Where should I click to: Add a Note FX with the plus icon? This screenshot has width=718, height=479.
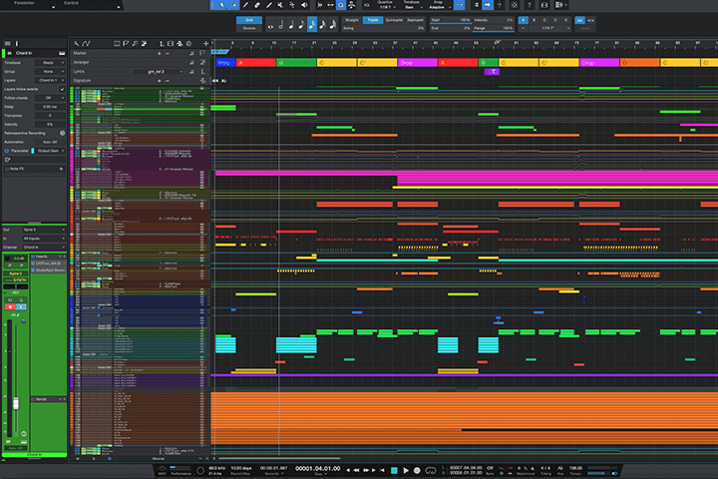(61, 169)
